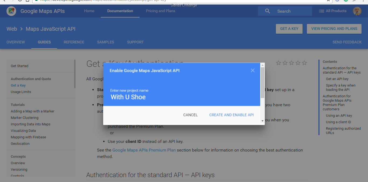The width and height of the screenshot is (368, 182).
Task: Jump to Authentication for the standard API
Action: (342, 70)
